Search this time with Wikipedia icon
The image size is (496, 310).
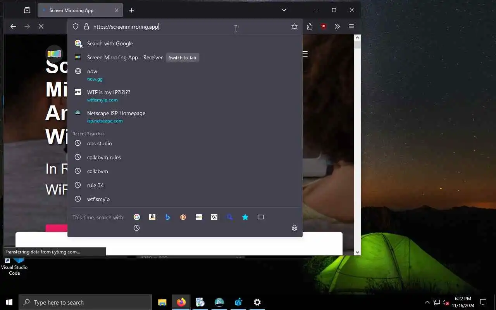pyautogui.click(x=214, y=217)
